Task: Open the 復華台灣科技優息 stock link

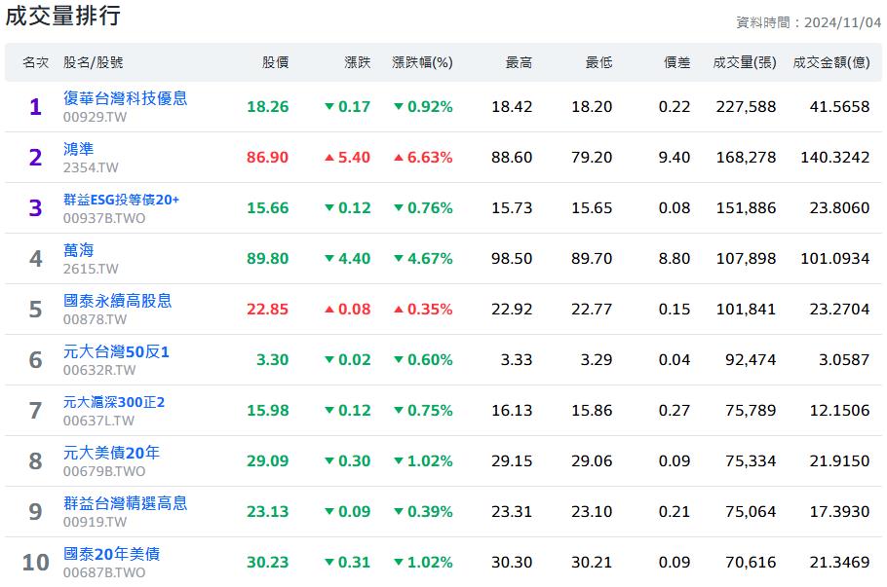Action: tap(125, 98)
